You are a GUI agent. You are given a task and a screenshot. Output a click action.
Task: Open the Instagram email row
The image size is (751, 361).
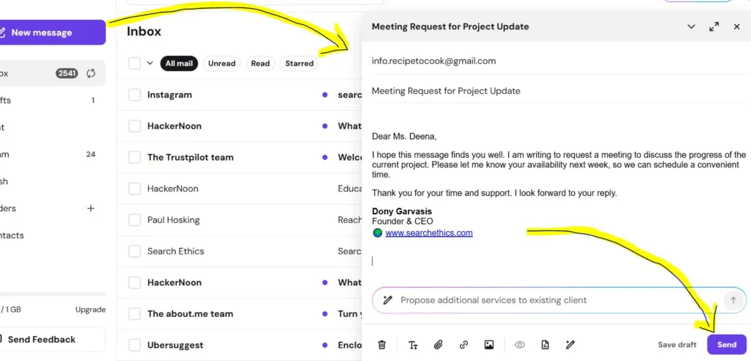tap(240, 95)
